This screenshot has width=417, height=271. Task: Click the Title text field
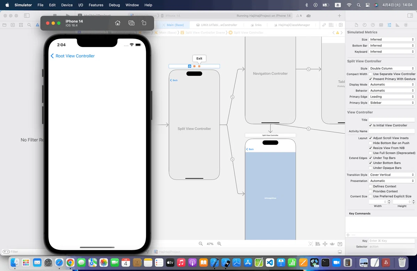click(392, 120)
